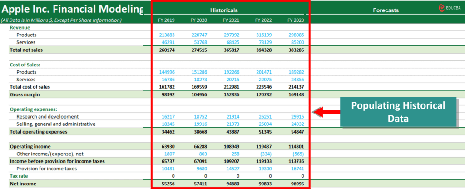Image resolution: width=465 pixels, height=189 pixels.
Task: Click the Services revenue FY 2020 value 53768
Action: [200, 42]
